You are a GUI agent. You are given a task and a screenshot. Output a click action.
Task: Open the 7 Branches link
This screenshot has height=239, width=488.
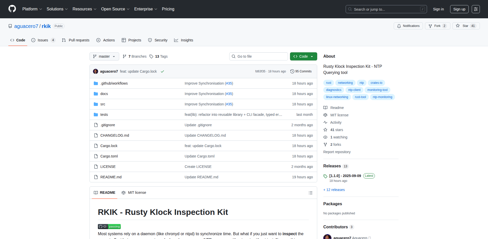[x=135, y=56]
